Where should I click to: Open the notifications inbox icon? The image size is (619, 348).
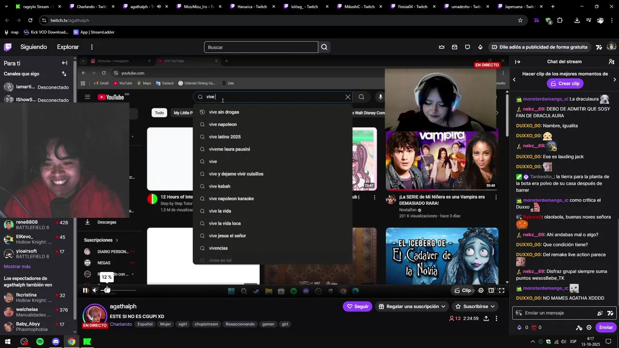point(455,47)
